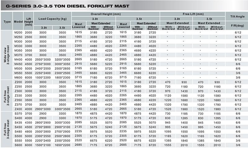
Task: Click the F/R(deg) header cell
Action: (237, 26)
